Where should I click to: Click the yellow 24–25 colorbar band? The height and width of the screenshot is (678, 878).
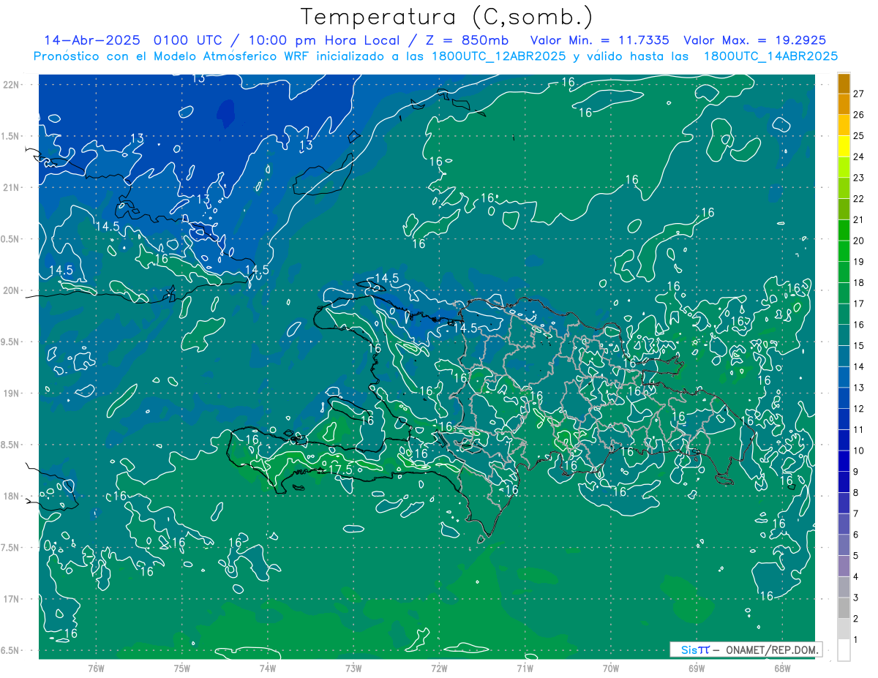click(844, 146)
